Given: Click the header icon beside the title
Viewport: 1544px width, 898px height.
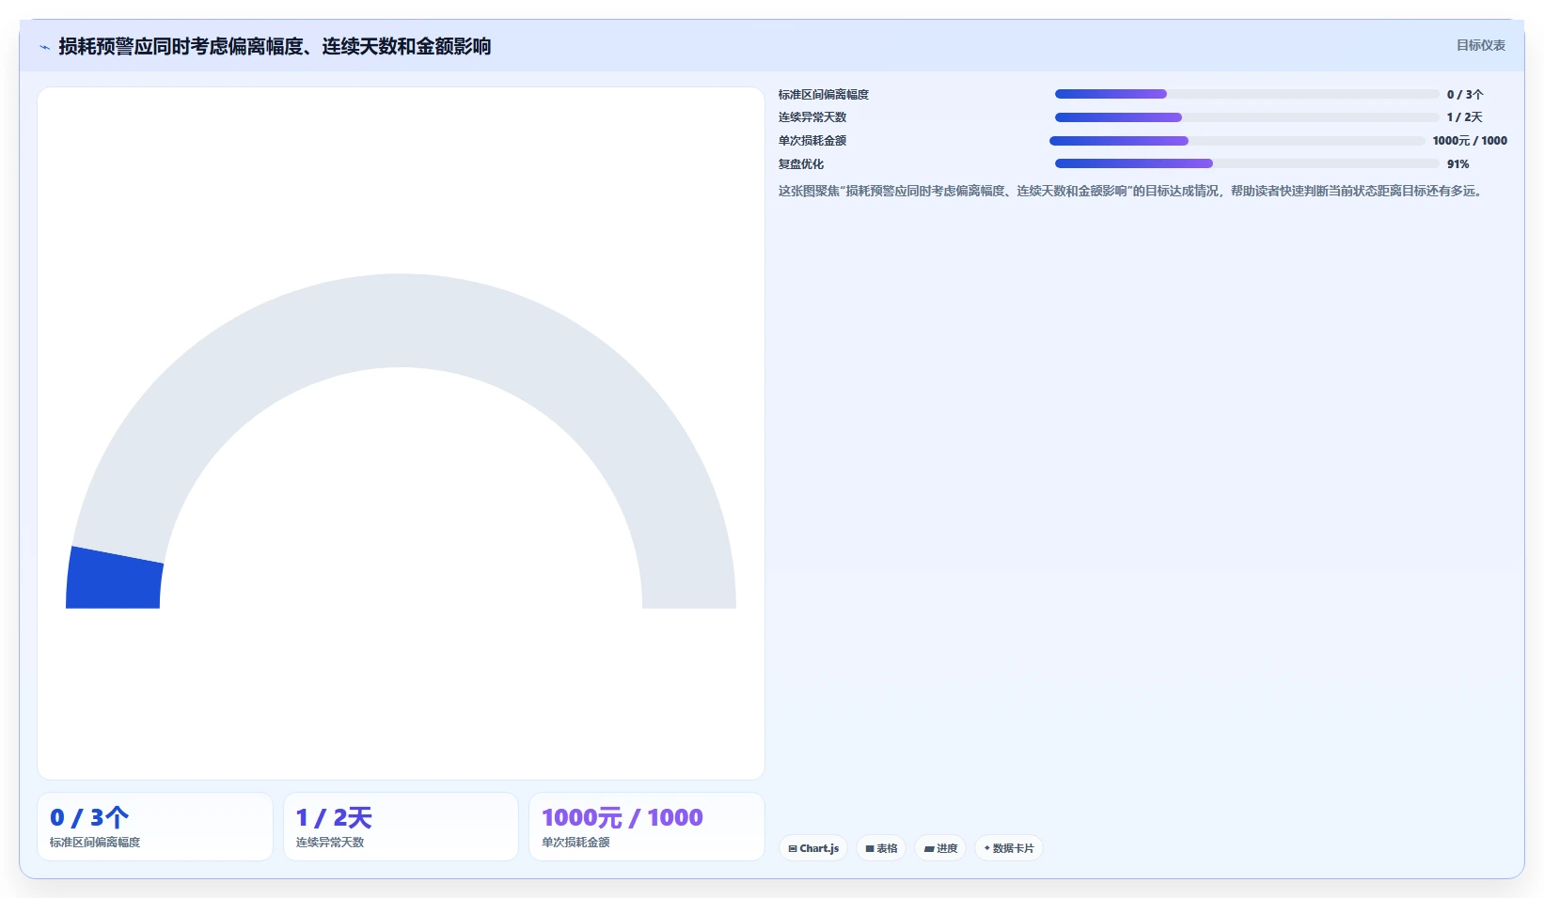Looking at the screenshot, I should tap(44, 47).
